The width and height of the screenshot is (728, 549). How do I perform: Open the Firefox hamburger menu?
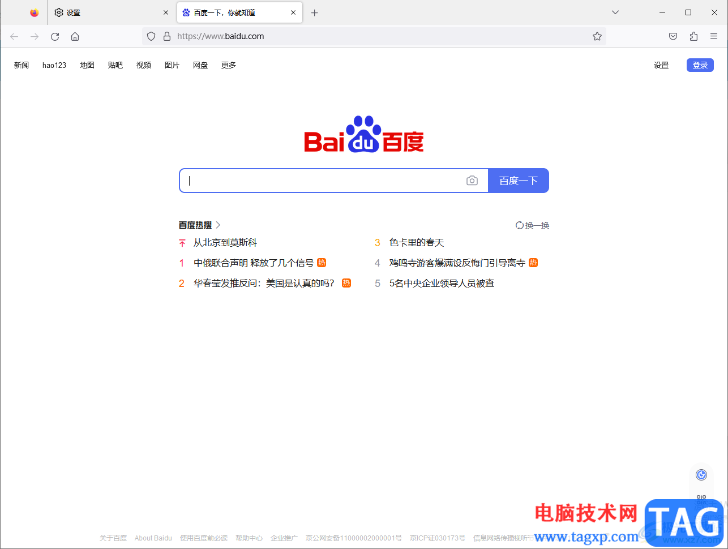(x=714, y=36)
